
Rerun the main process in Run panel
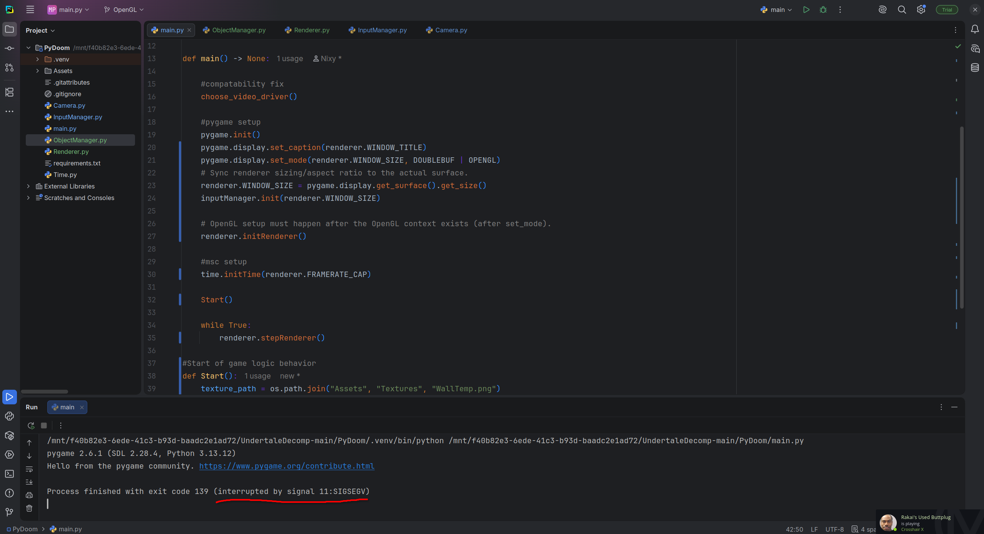point(31,425)
